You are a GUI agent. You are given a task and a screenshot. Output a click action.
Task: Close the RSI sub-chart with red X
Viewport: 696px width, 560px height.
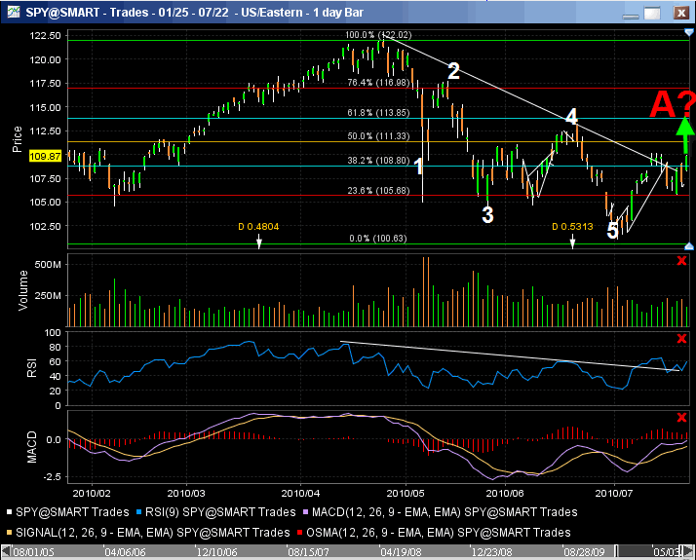[681, 339]
